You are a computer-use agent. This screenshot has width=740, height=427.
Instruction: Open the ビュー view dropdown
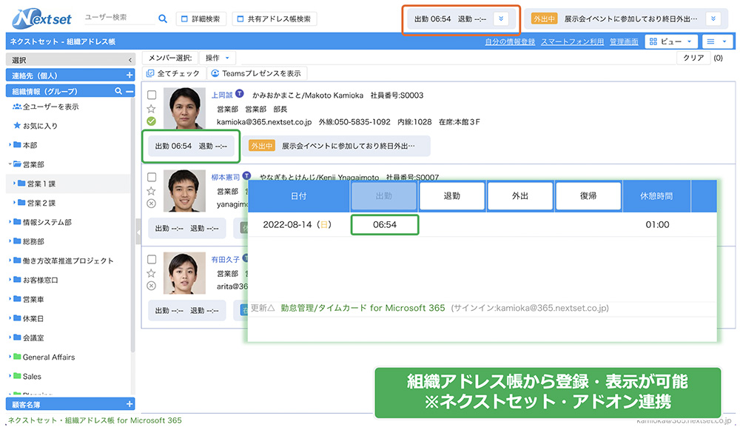(670, 41)
